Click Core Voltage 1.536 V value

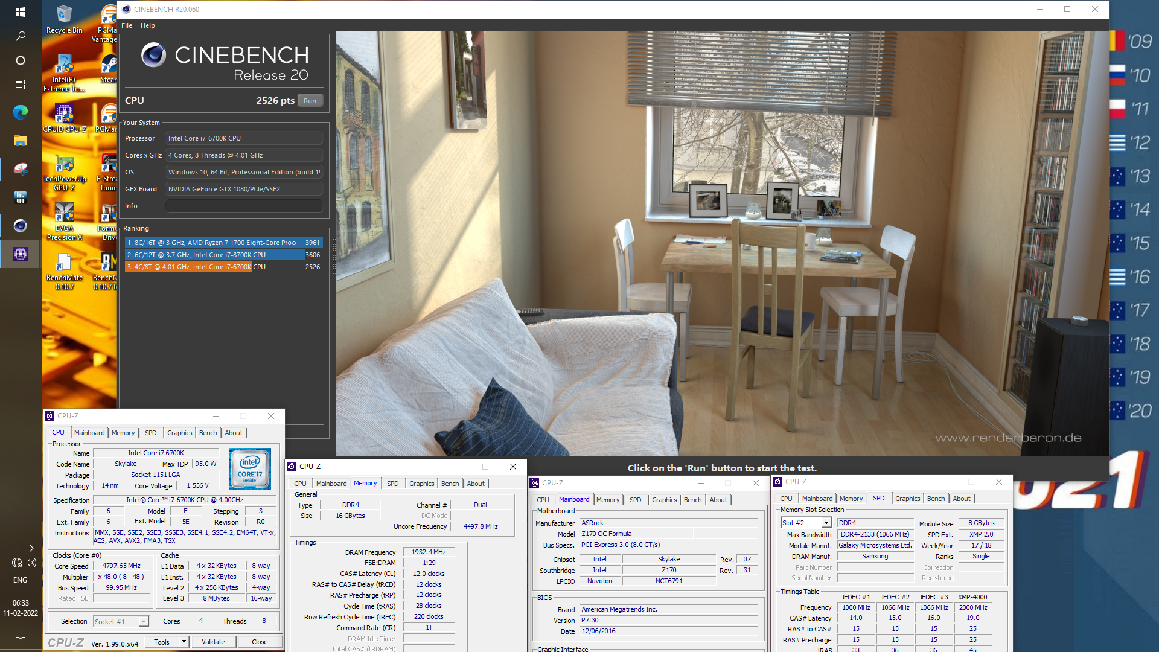(x=197, y=485)
